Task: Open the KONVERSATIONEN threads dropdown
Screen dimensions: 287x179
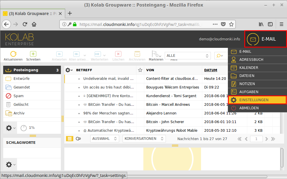Action: pos(144,139)
